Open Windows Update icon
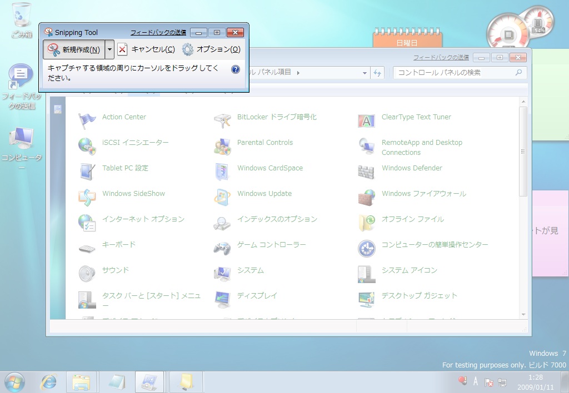This screenshot has width=569, height=393. coord(222,197)
